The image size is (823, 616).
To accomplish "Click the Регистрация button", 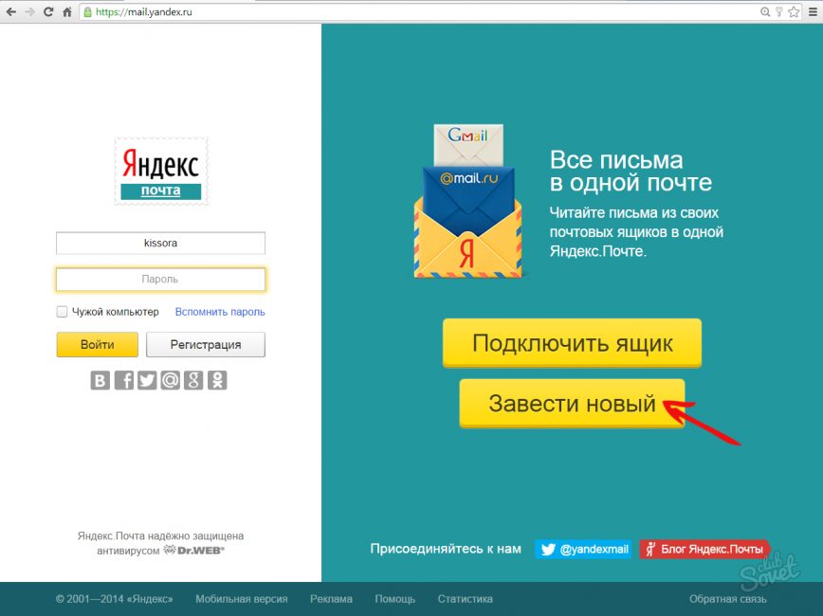I will pyautogui.click(x=206, y=345).
